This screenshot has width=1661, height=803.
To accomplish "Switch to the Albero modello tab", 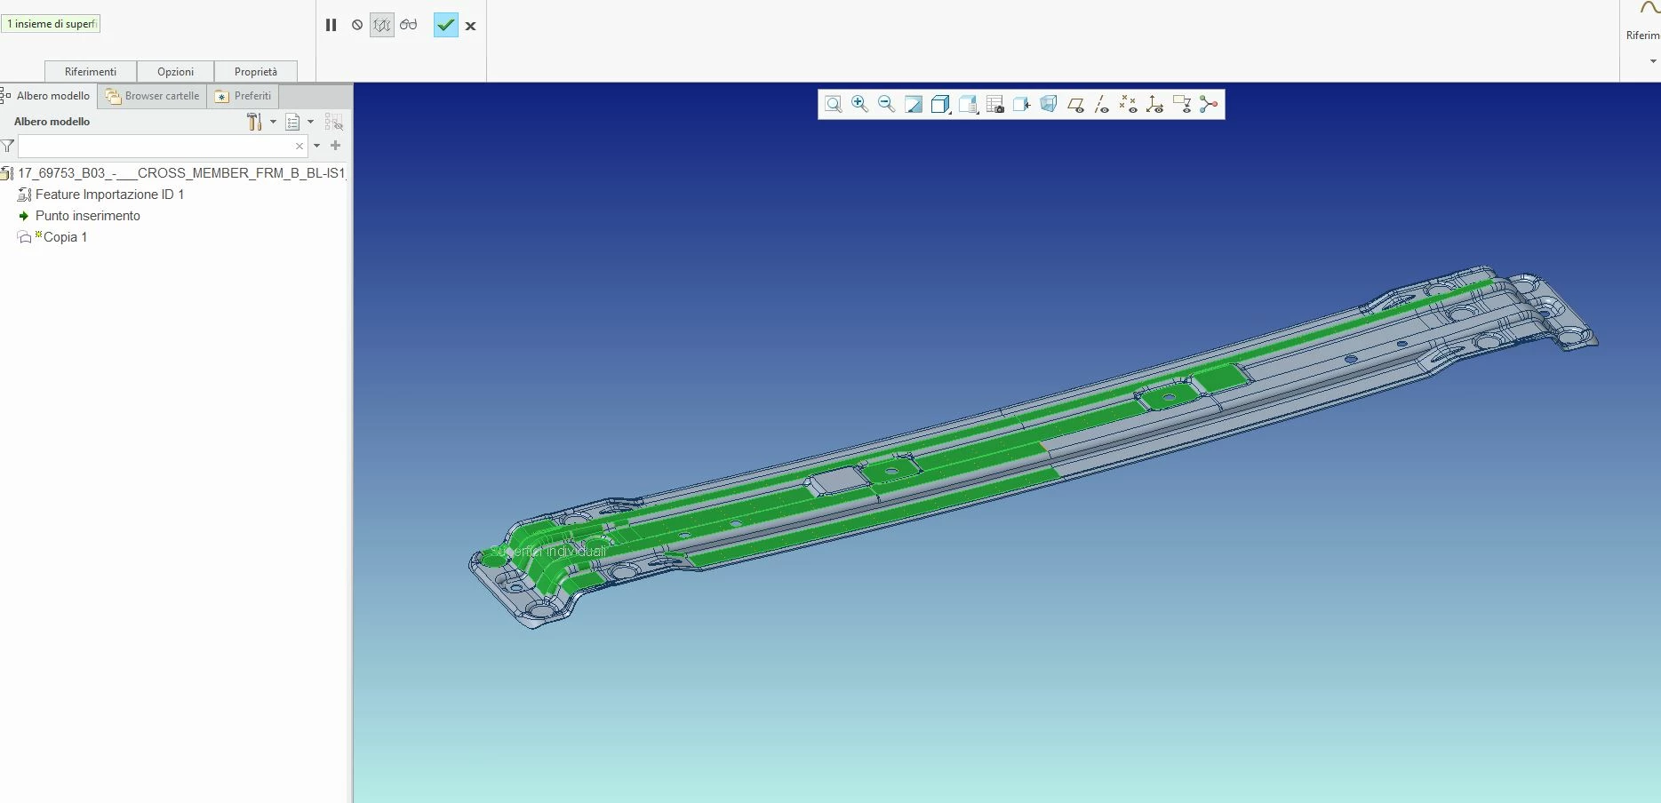I will point(48,96).
